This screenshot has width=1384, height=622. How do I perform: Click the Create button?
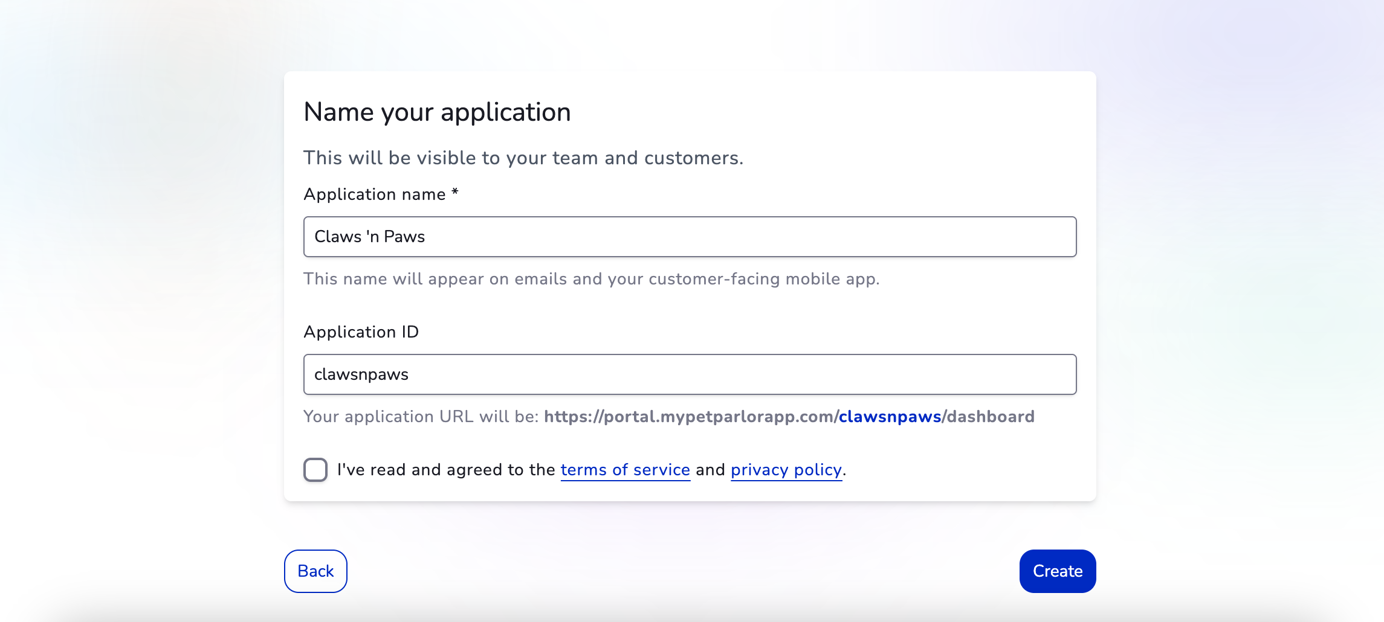[x=1057, y=571]
